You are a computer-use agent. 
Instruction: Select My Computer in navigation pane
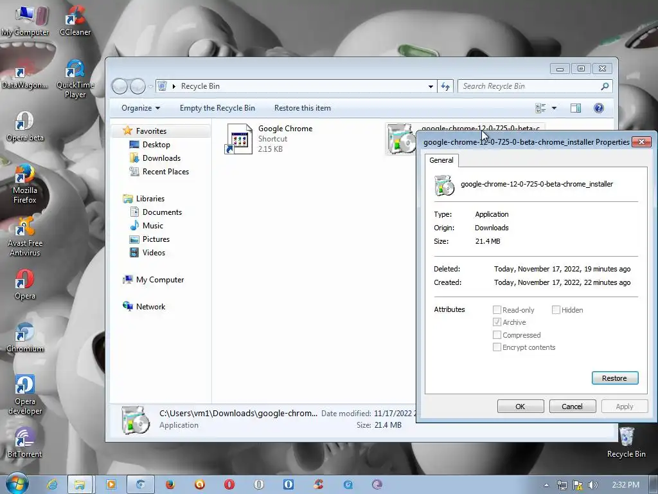coord(159,280)
